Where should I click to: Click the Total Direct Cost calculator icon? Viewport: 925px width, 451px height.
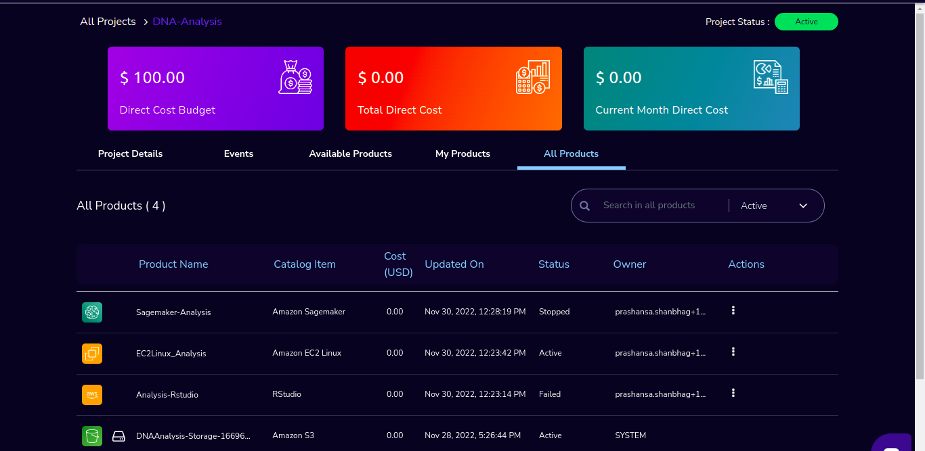click(533, 77)
